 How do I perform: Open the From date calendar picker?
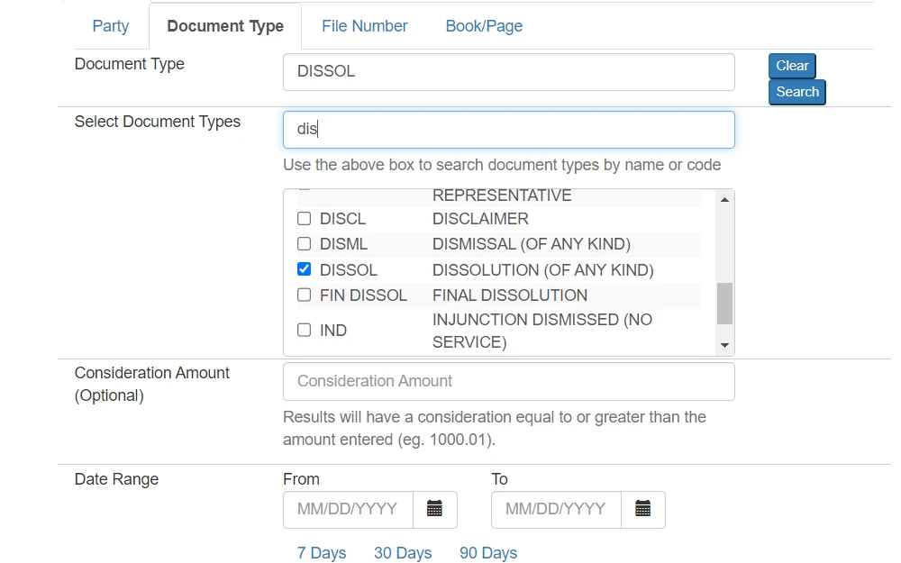(434, 509)
